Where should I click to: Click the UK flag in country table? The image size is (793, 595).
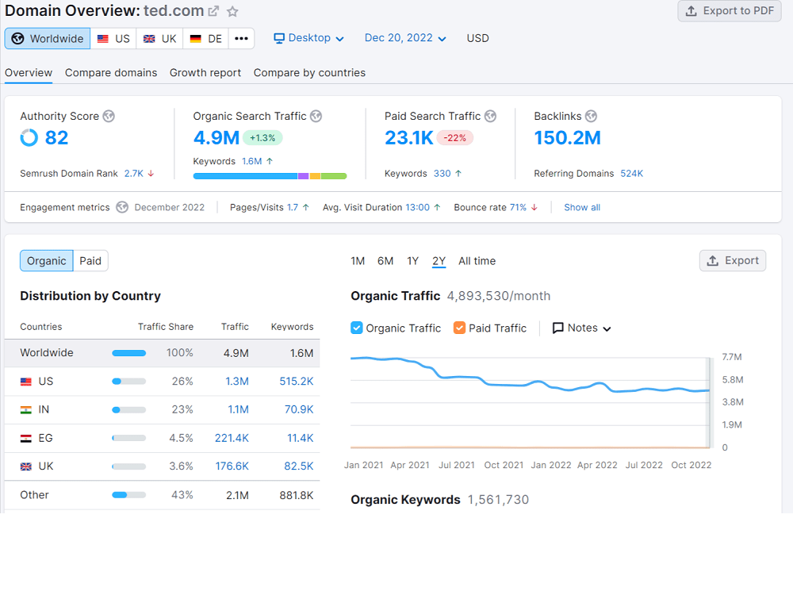click(x=26, y=466)
